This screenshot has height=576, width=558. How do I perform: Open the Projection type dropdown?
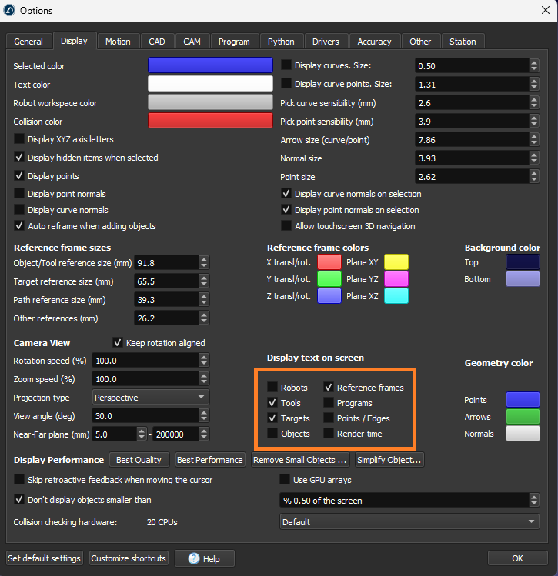point(150,398)
